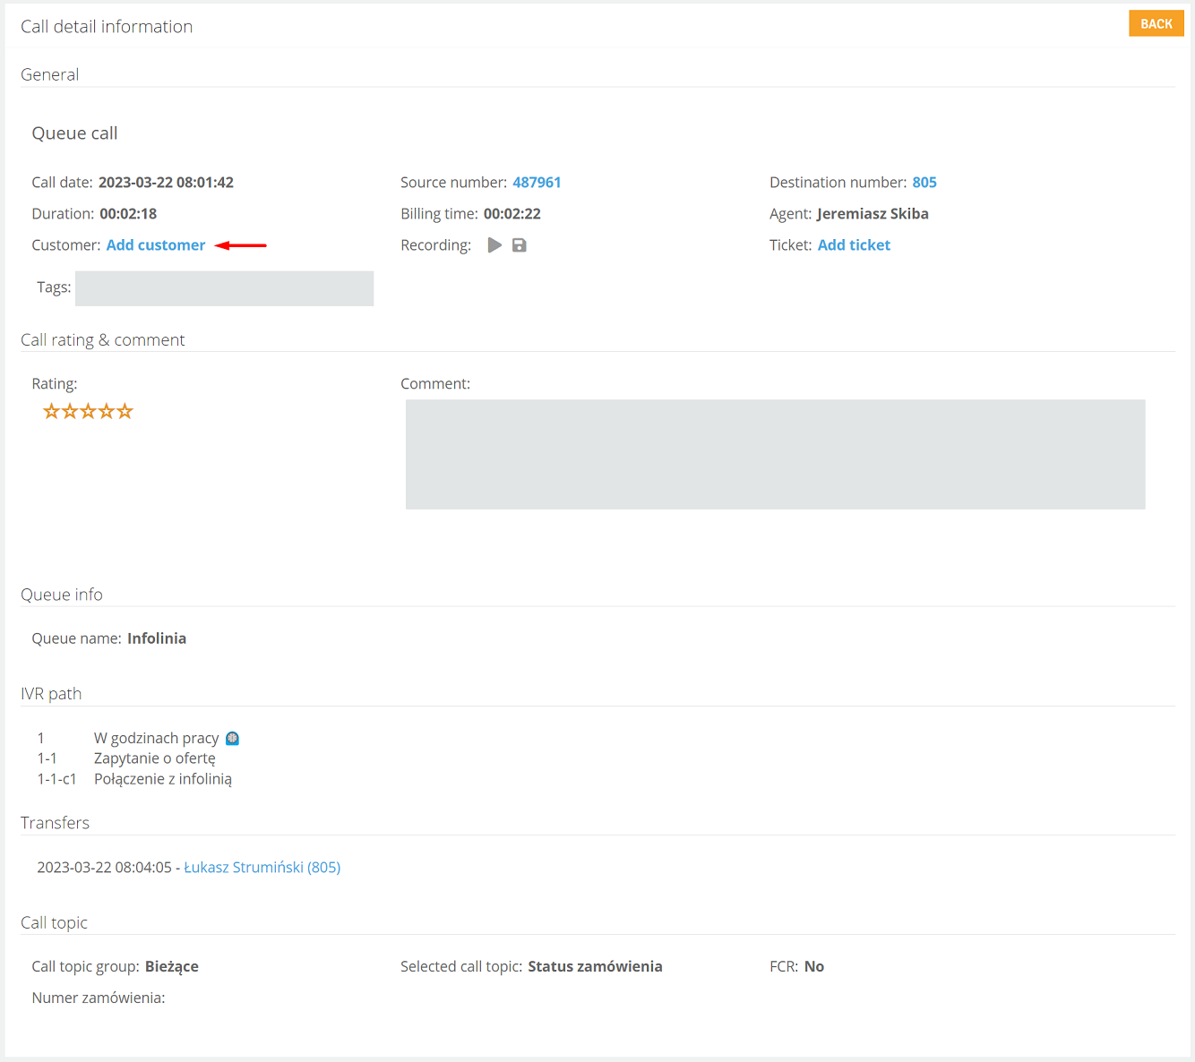Select the duration value 00:02:18
This screenshot has height=1062, width=1195.
click(x=128, y=214)
